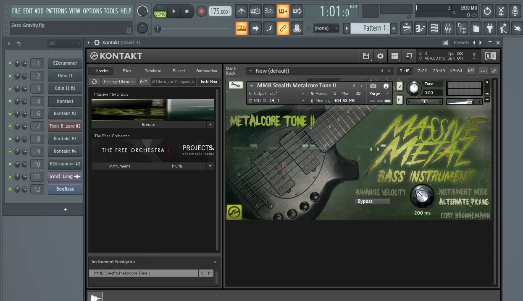
Task: Toggle the metronome button
Action: (241, 11)
